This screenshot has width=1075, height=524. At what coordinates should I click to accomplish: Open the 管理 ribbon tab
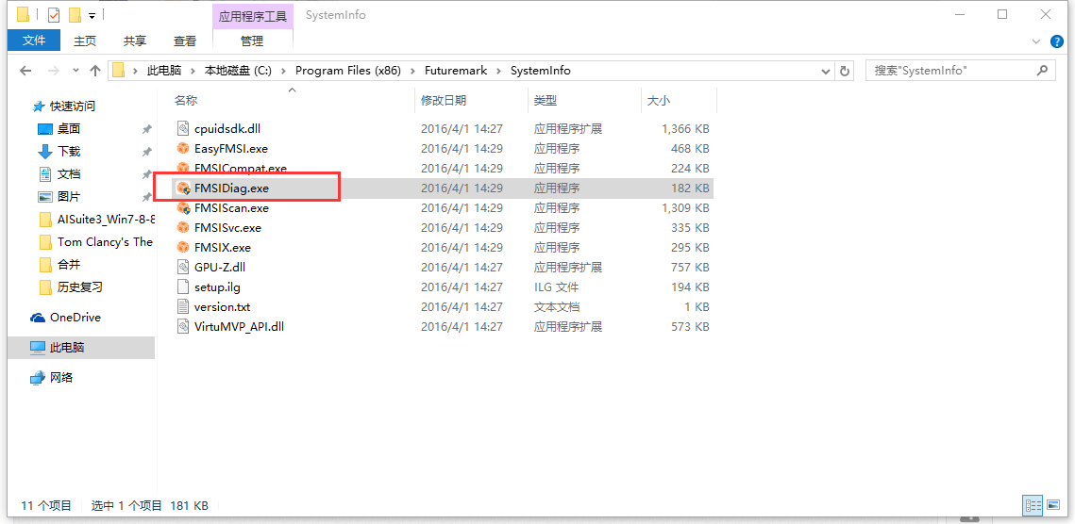click(252, 41)
